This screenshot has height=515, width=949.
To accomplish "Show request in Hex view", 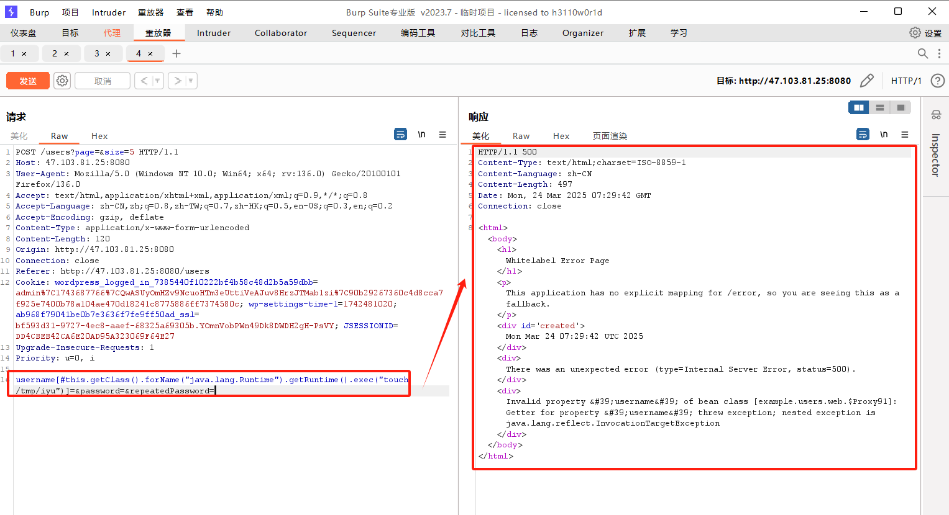I will [x=99, y=136].
